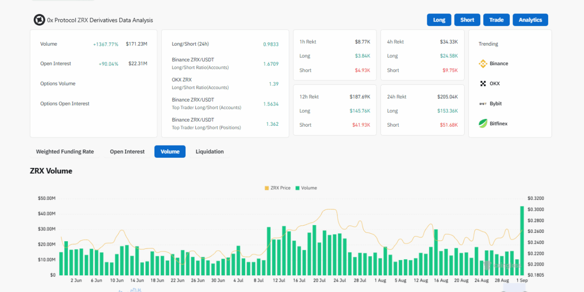Switch to Weighted Funding Rate tab
This screenshot has width=584, height=292.
(x=65, y=152)
